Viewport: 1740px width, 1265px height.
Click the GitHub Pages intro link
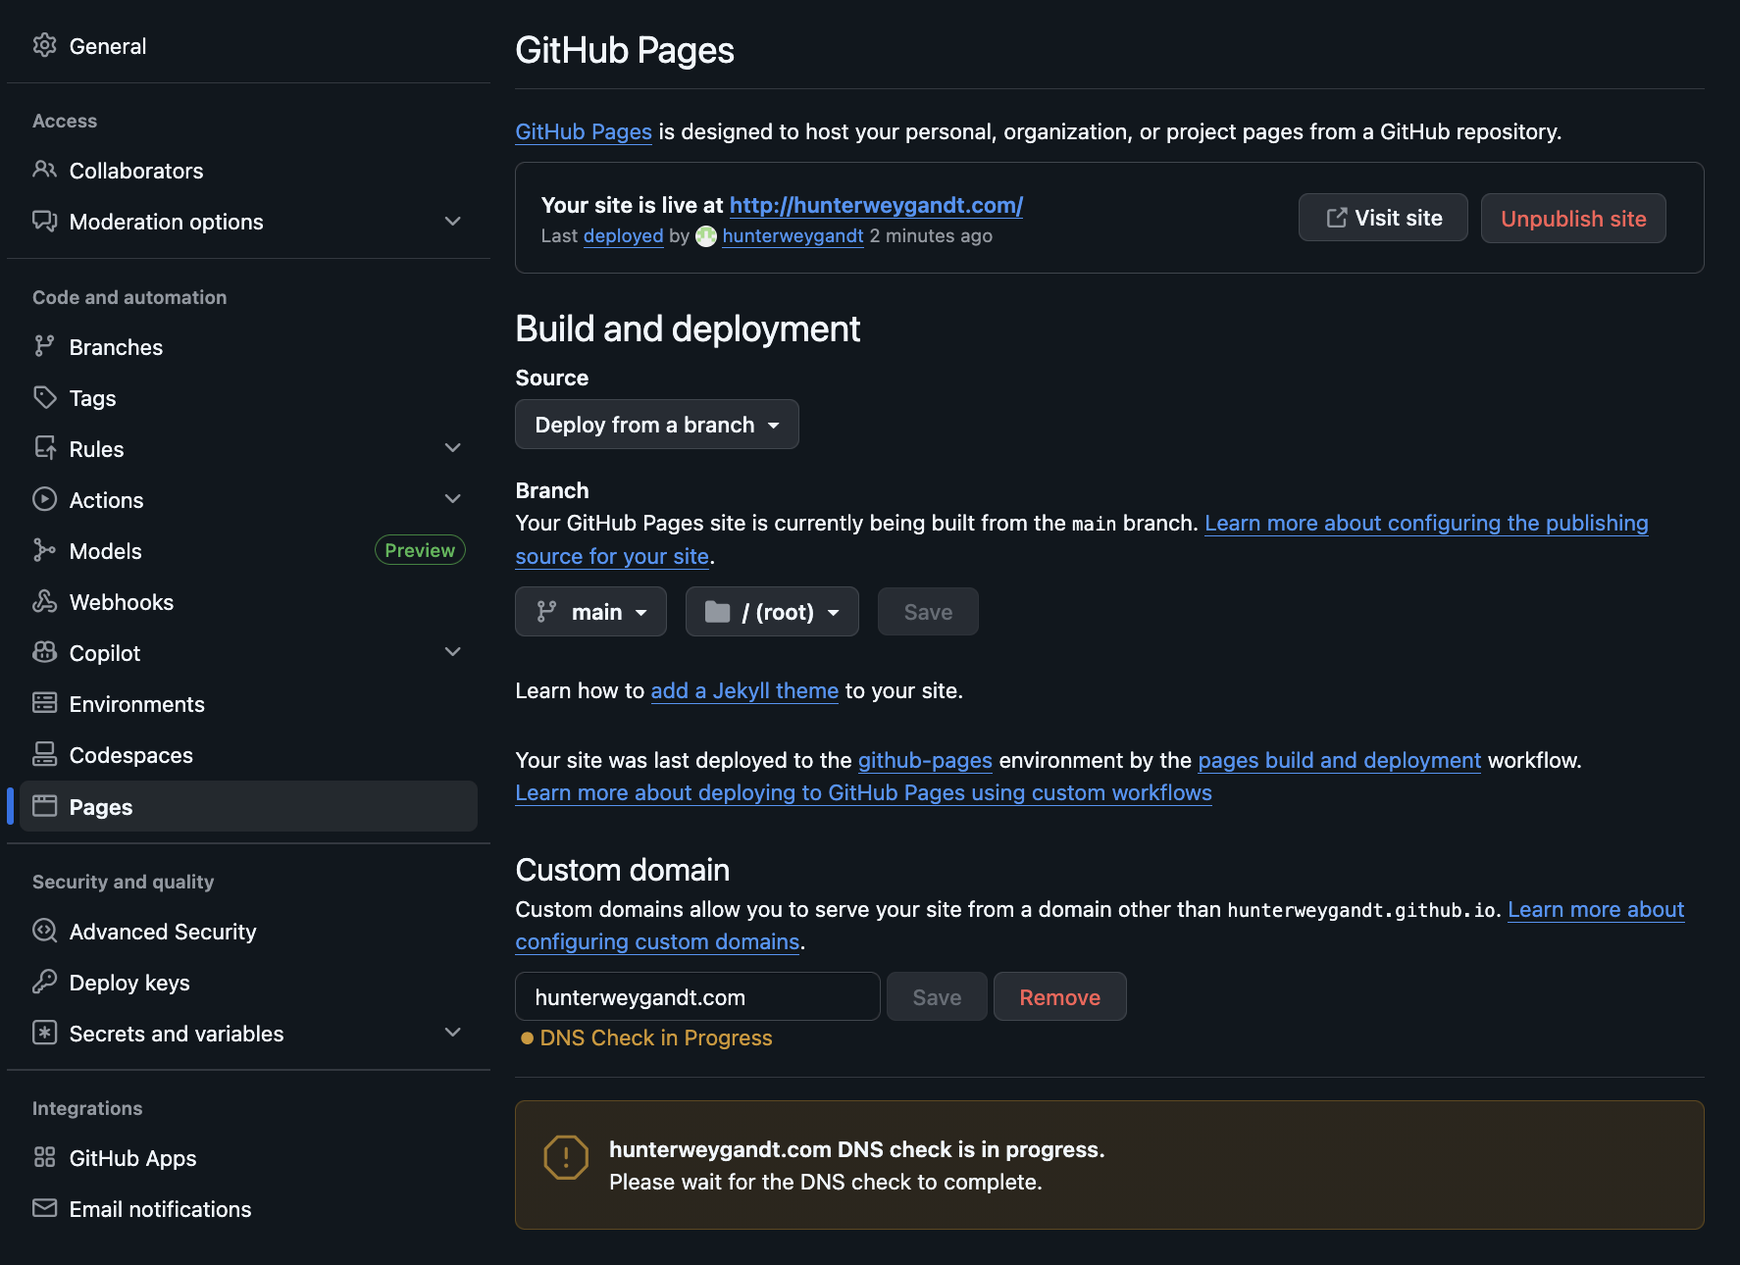click(584, 131)
